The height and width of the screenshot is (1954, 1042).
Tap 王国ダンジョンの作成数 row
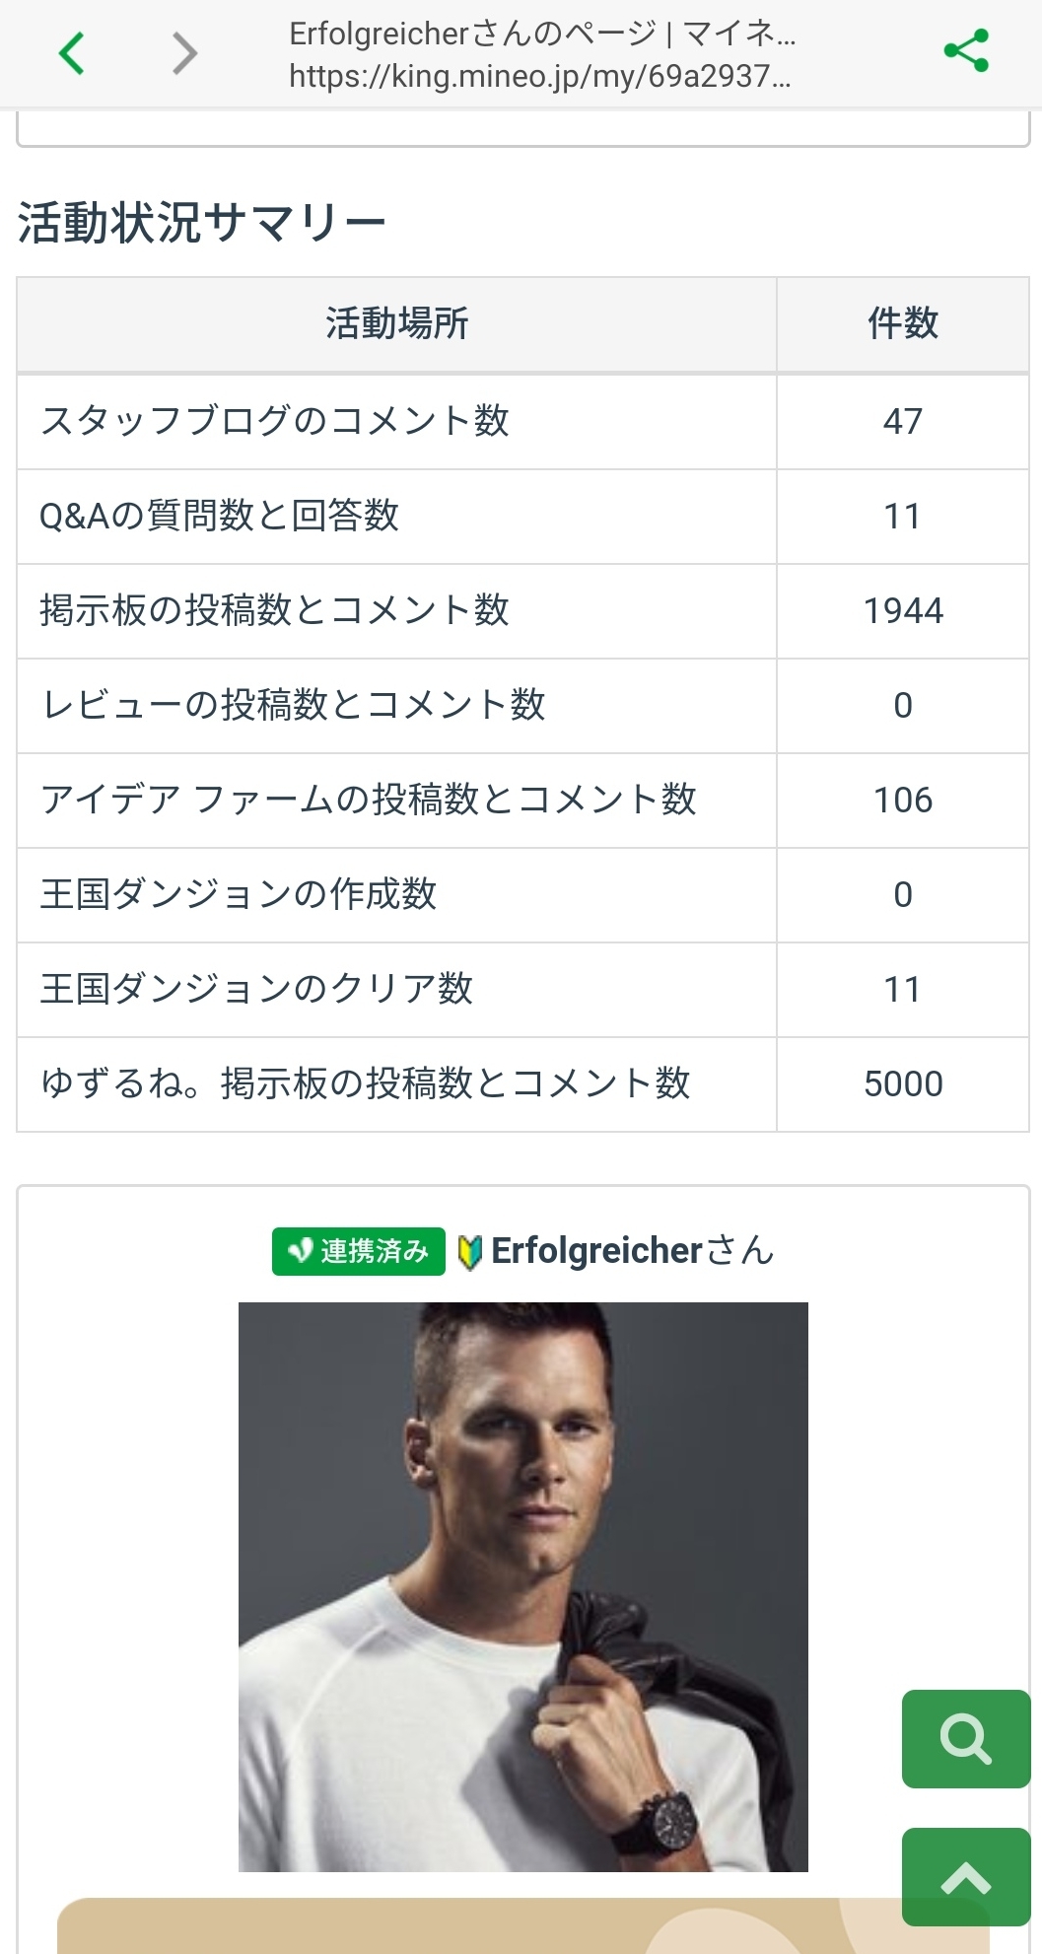238,894
